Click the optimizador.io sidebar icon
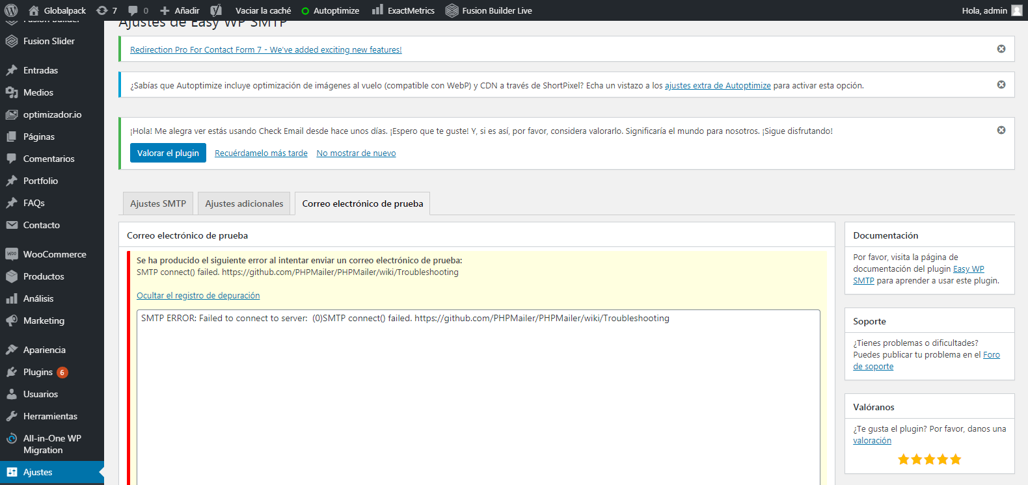 coord(12,114)
